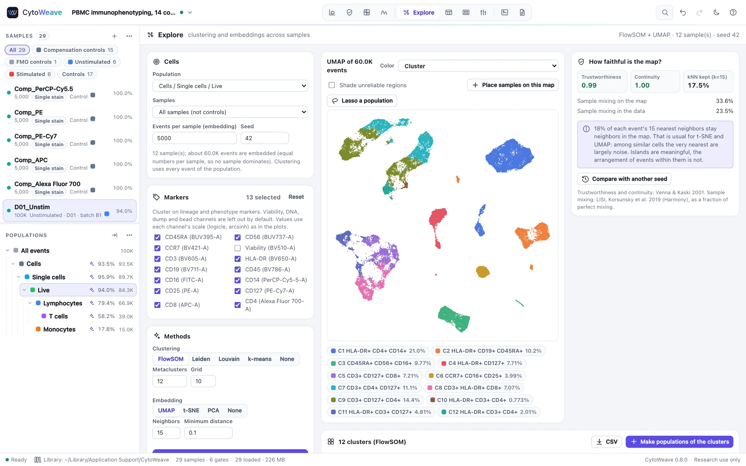Image resolution: width=746 pixels, height=466 pixels.
Task: Open the image figure view icon
Action: [x=505, y=13]
